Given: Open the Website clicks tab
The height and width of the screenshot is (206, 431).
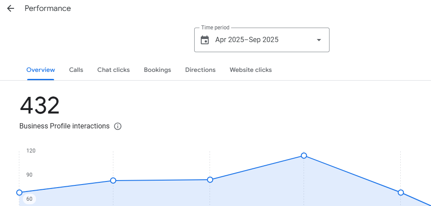Looking at the screenshot, I should pos(251,70).
